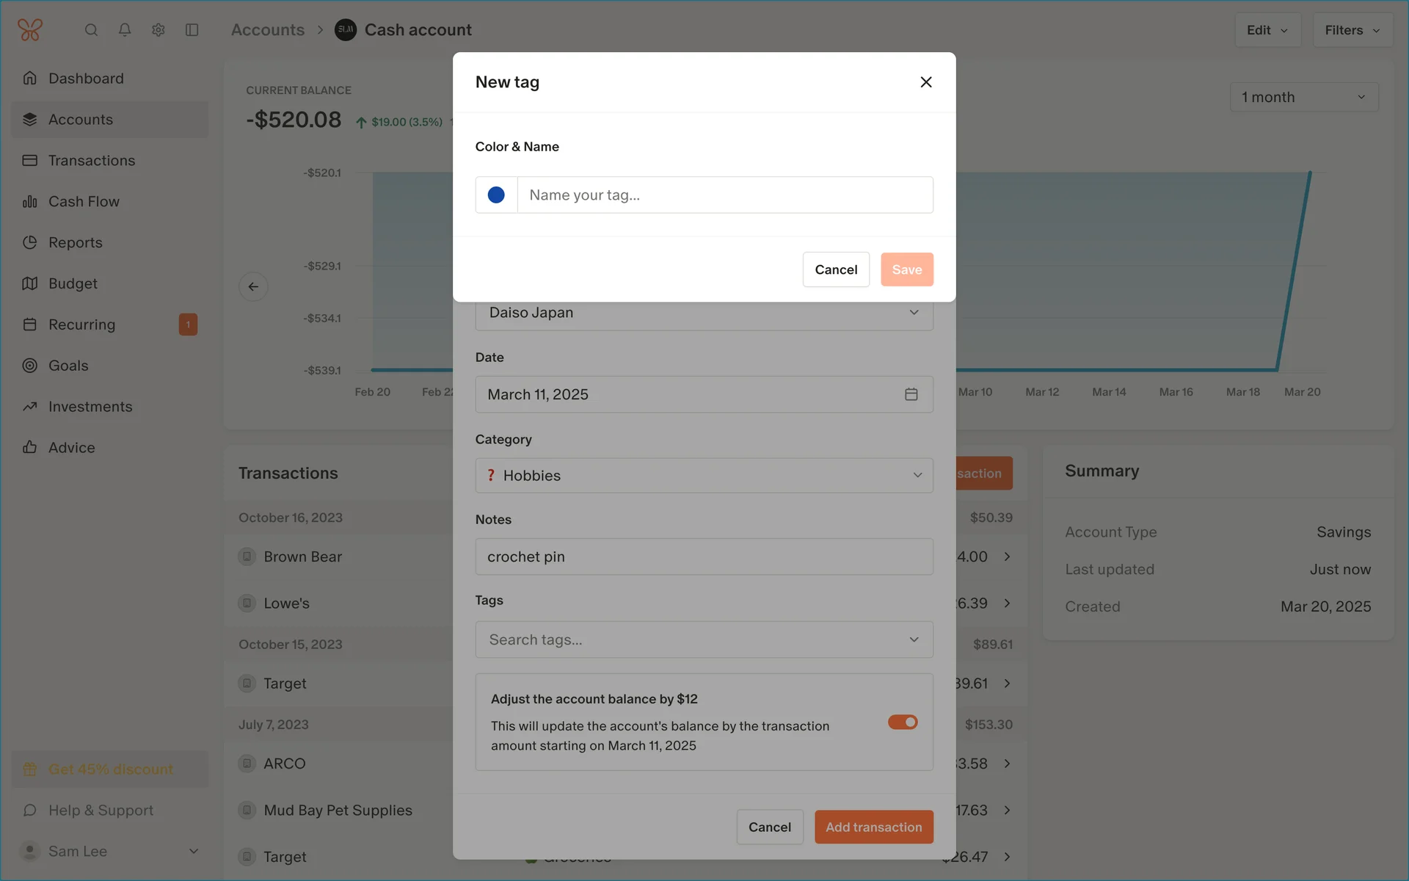This screenshot has height=881, width=1409.
Task: Click the butterfly app logo
Action: (x=30, y=30)
